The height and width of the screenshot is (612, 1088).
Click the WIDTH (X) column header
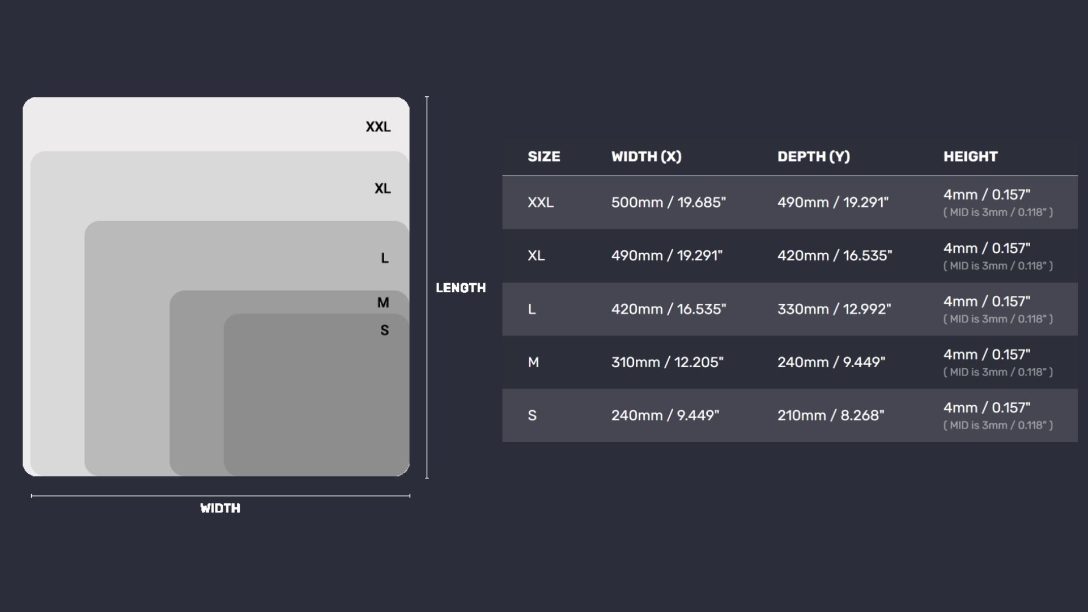point(646,156)
